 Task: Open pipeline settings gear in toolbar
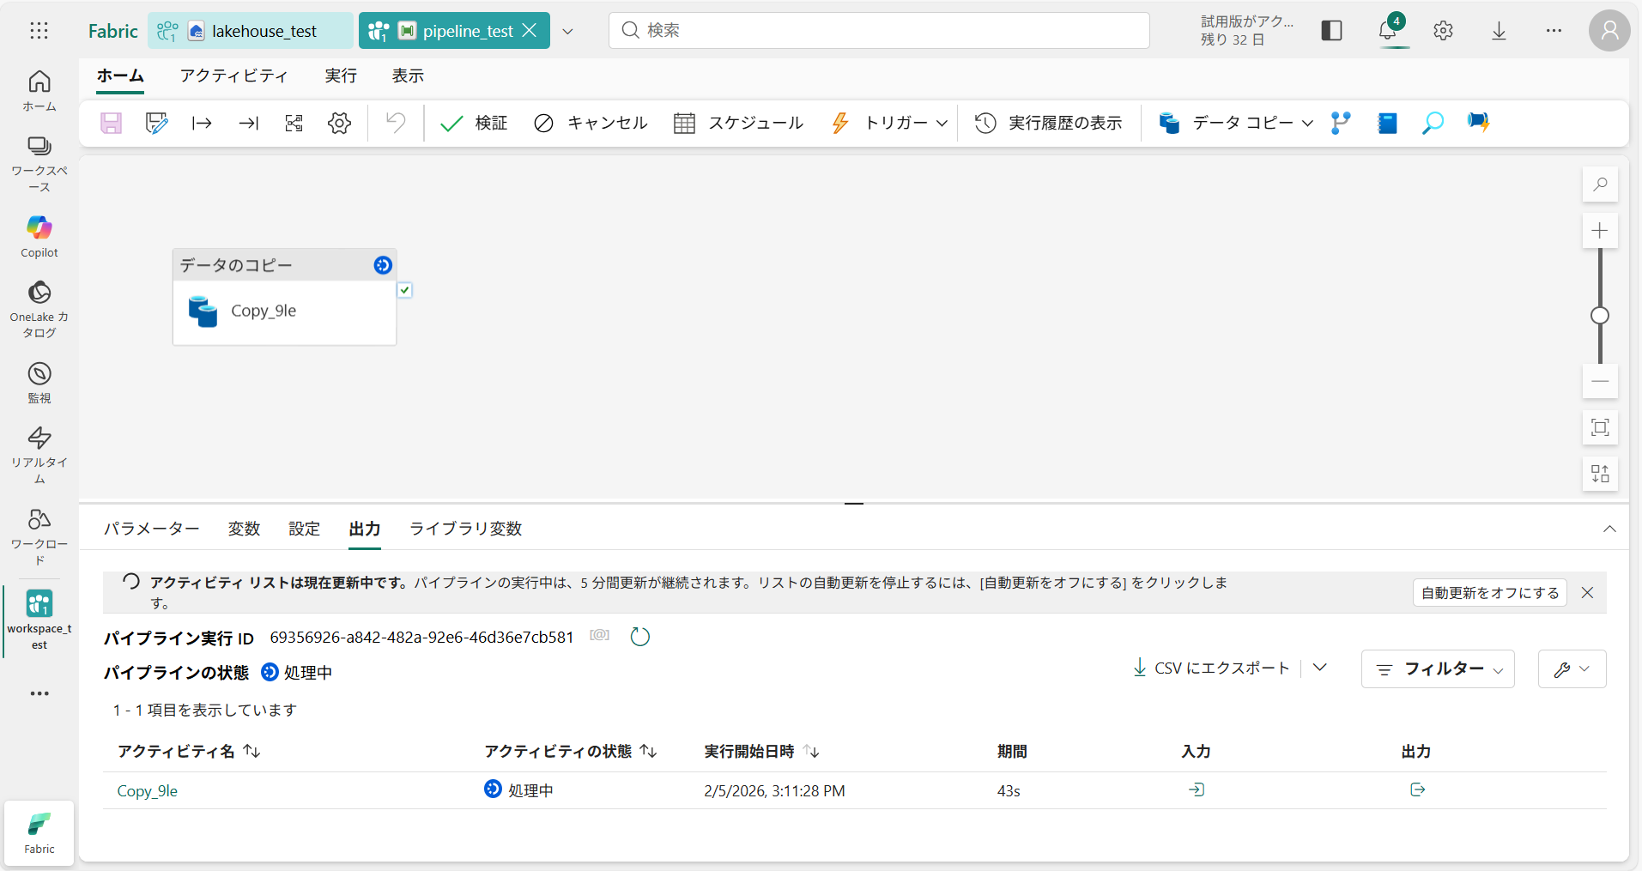[x=339, y=123]
